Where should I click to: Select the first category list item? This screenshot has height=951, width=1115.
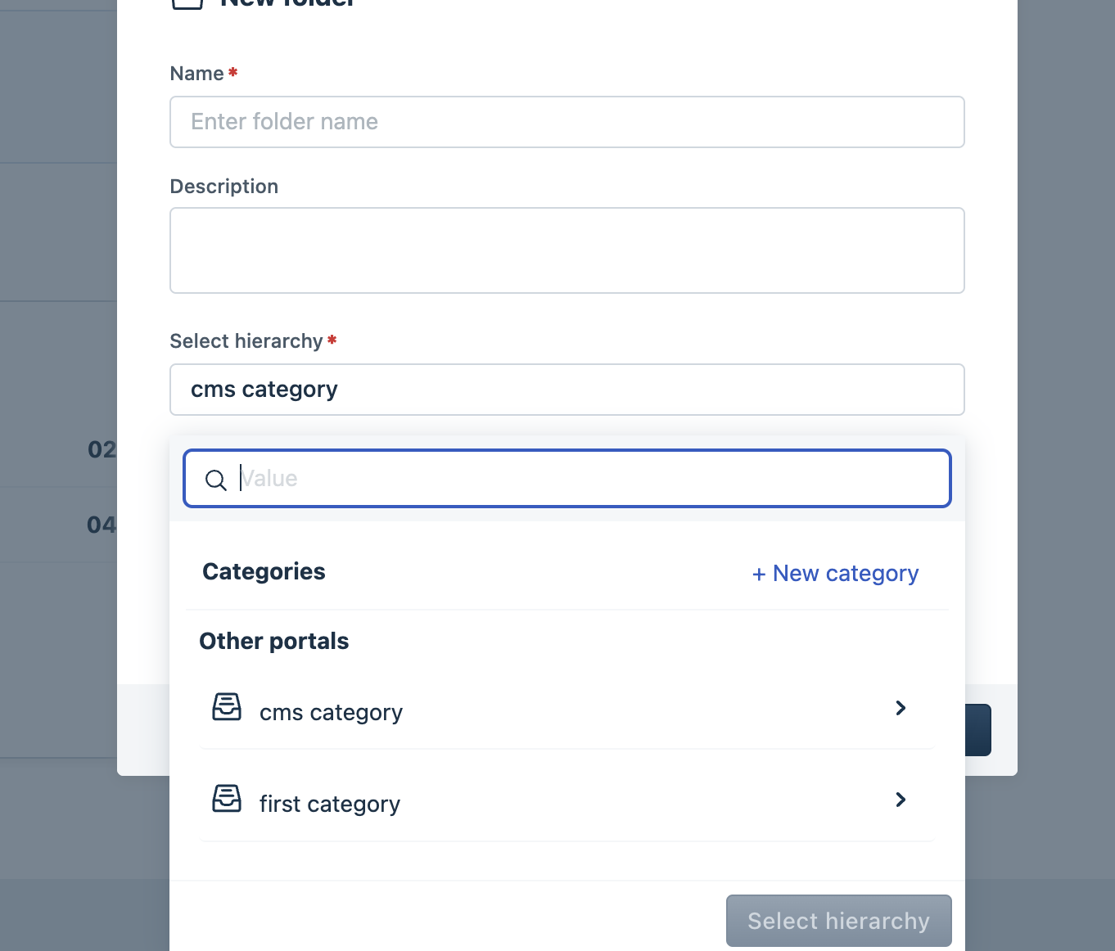tap(330, 805)
